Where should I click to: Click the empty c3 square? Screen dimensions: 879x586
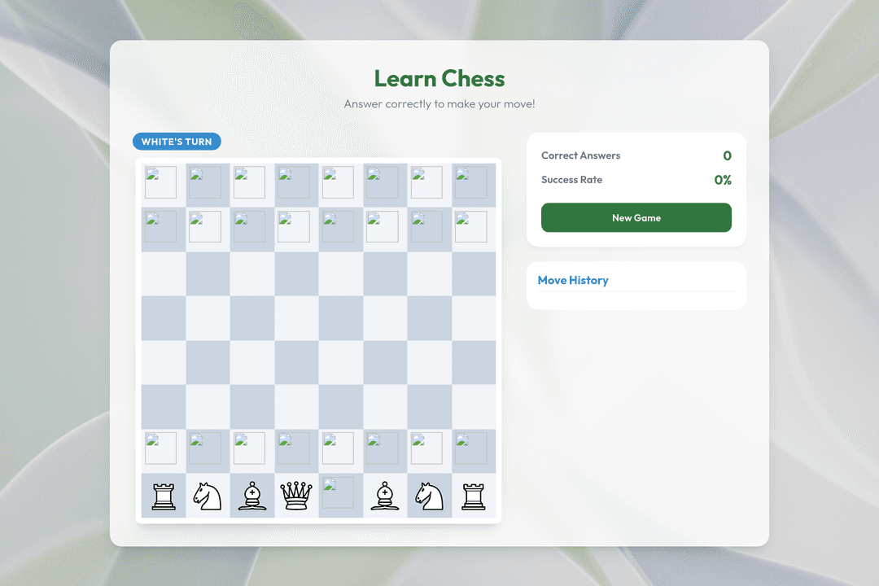point(252,407)
